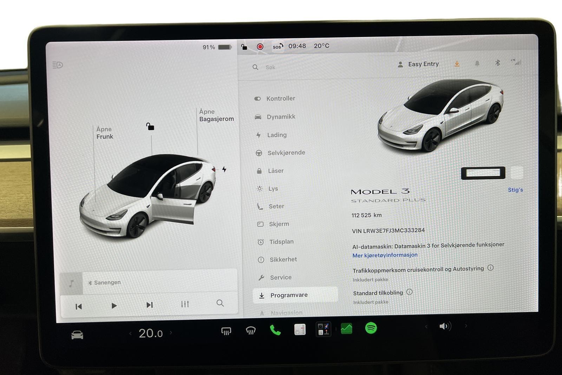Show info icon for Standard tilkobling

(409, 292)
